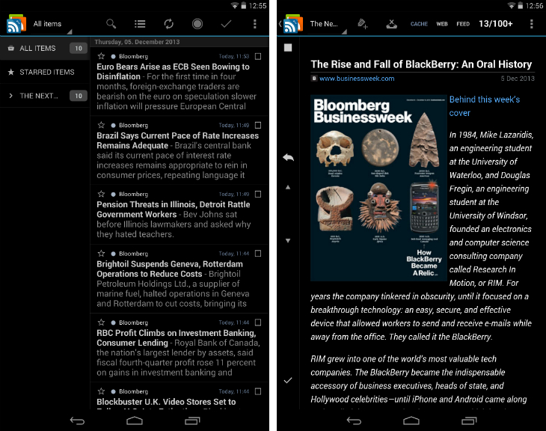Star the Euro Bears Arise article
This screenshot has height=431, width=546.
(101, 56)
